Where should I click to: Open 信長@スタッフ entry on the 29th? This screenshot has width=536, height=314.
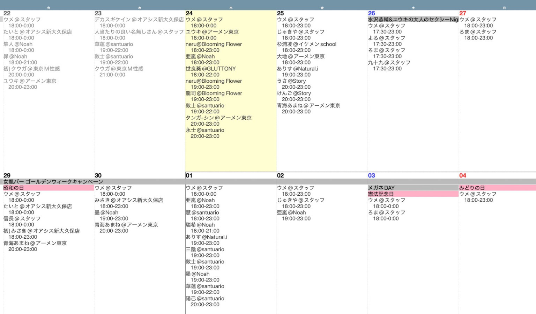[x=22, y=218]
